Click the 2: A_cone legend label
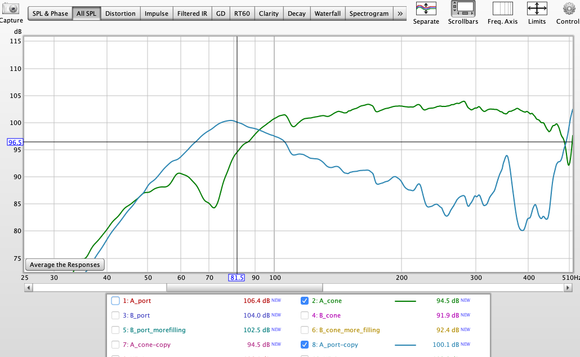 click(x=327, y=301)
